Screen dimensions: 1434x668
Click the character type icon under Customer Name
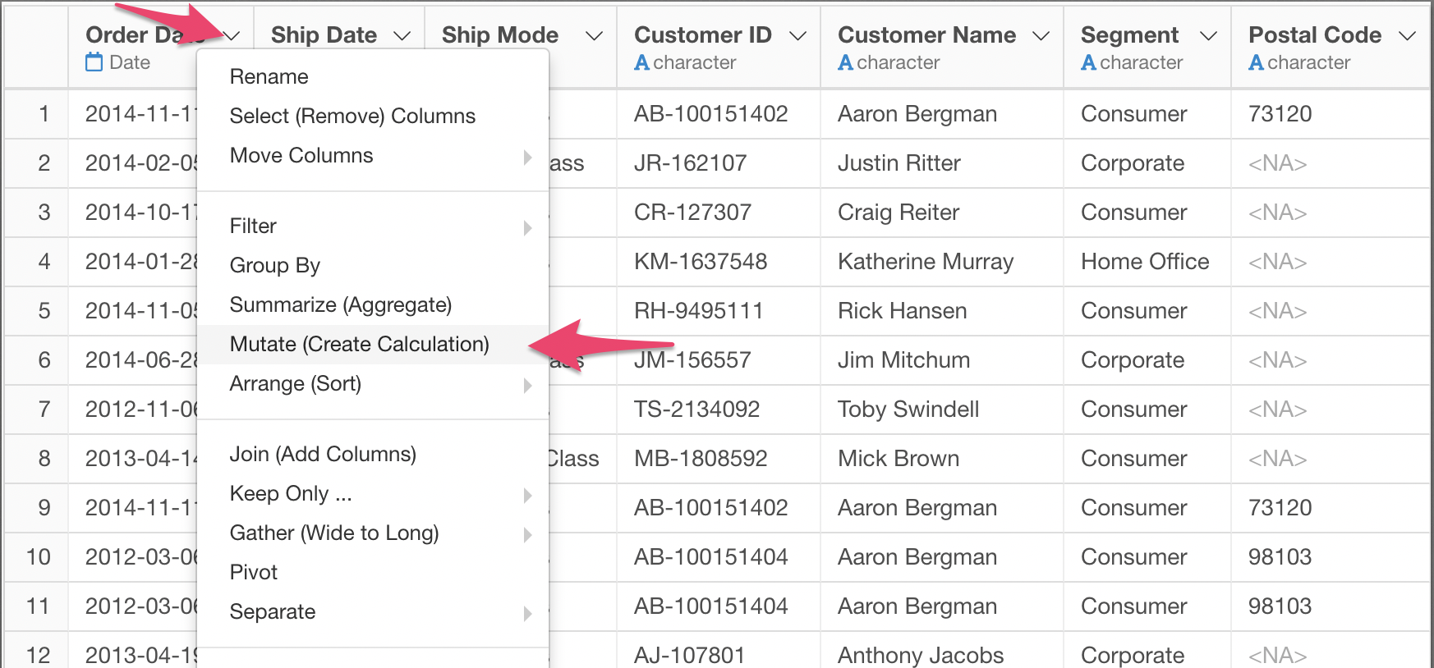tap(845, 62)
